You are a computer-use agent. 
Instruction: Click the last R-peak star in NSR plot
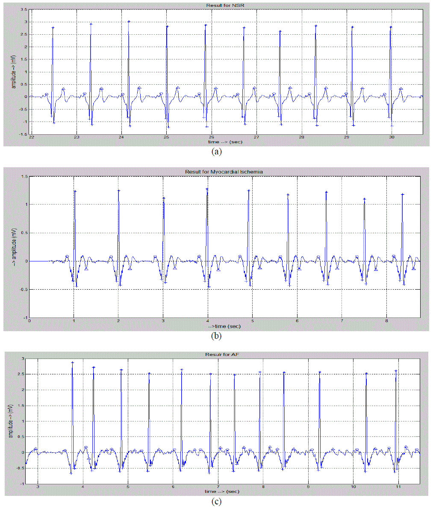[391, 27]
